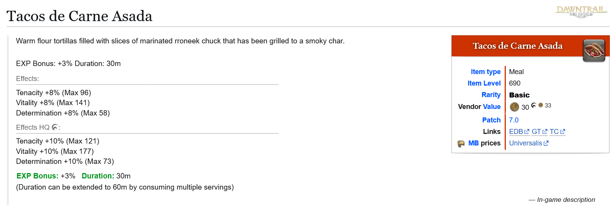The height and width of the screenshot is (208, 616).
Task: Click the green EXP Bonus link
Action: 37,176
